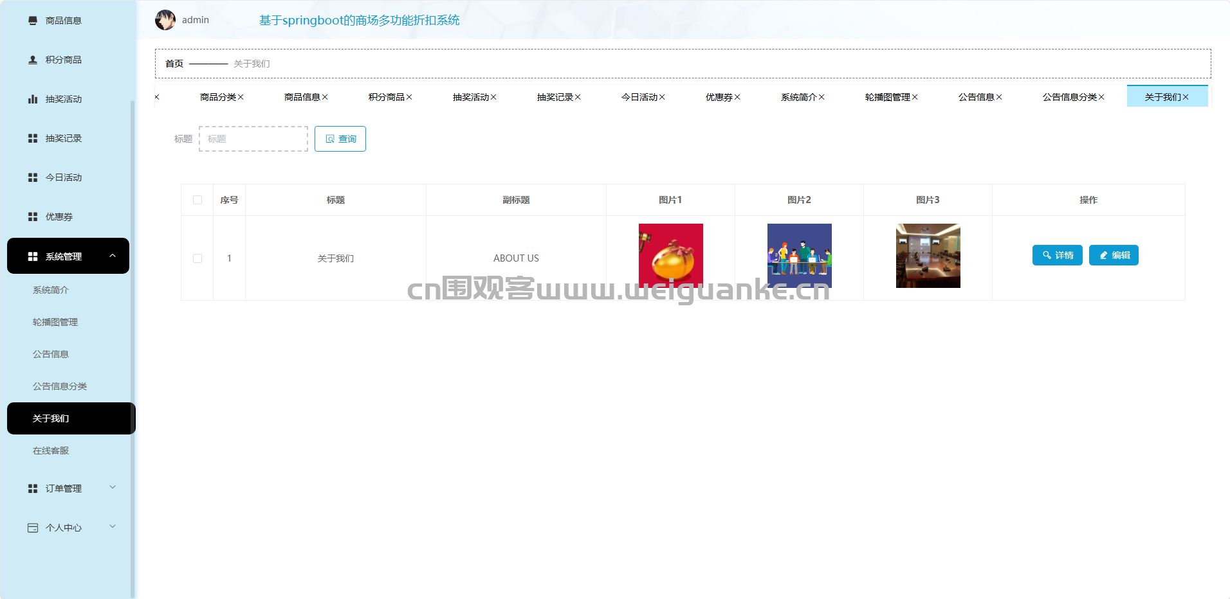Expand the 个人中心 submenu arrow
The image size is (1230, 599).
pyautogui.click(x=113, y=527)
